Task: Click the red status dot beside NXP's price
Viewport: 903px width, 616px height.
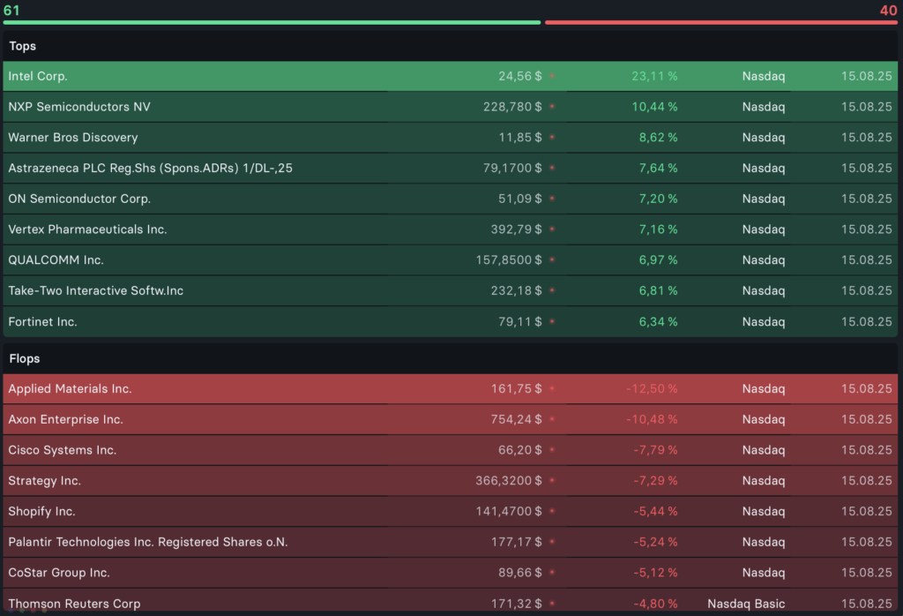Action: click(x=552, y=107)
